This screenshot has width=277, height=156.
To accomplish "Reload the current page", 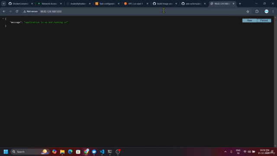I will click(17, 11).
